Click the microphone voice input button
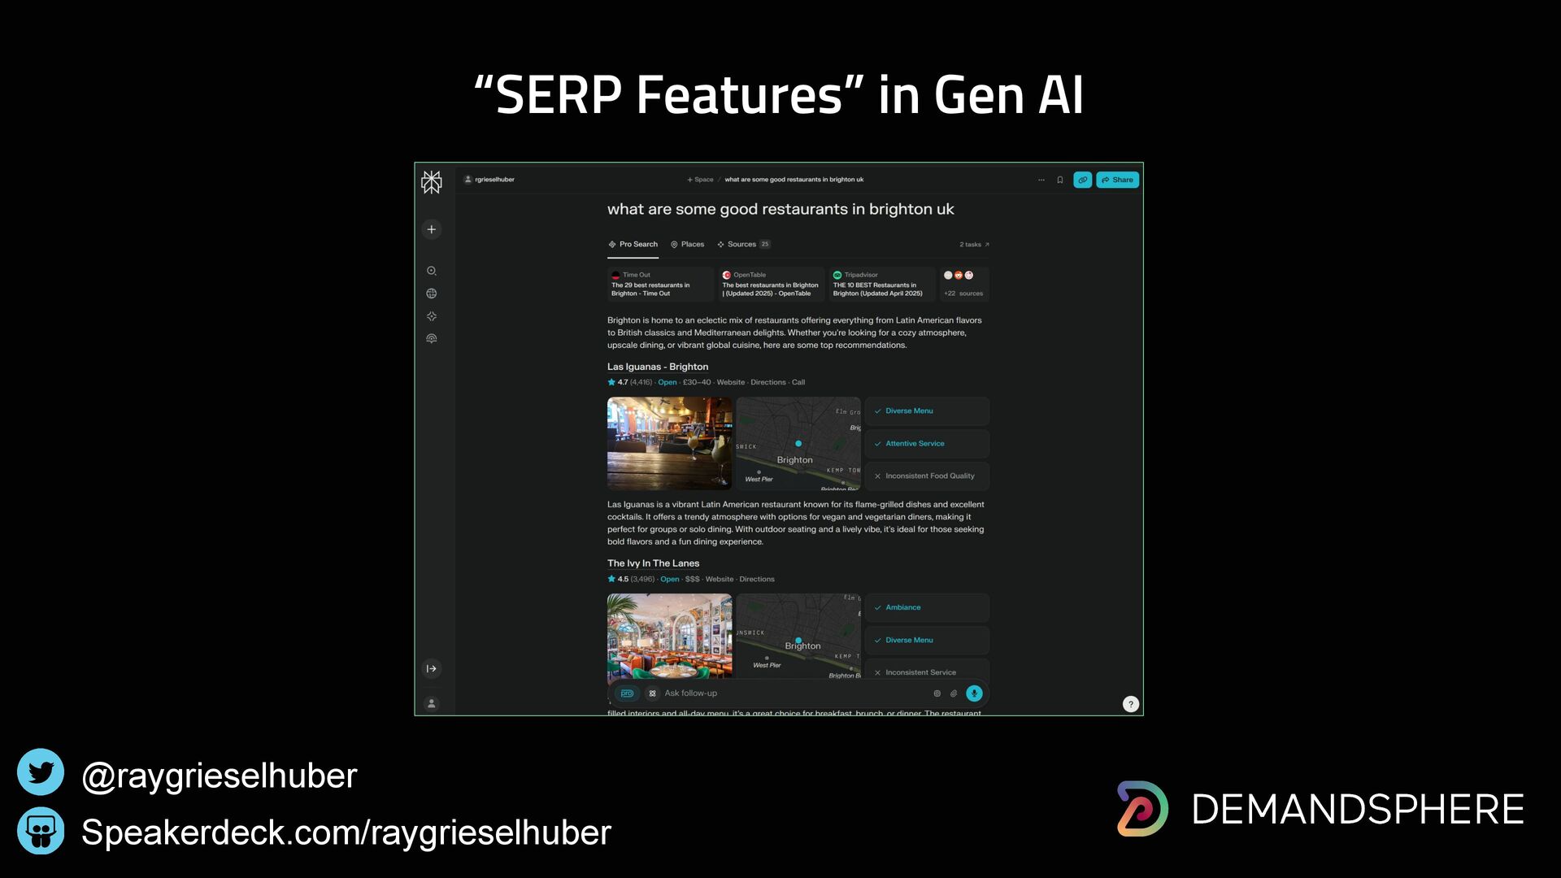 [974, 693]
